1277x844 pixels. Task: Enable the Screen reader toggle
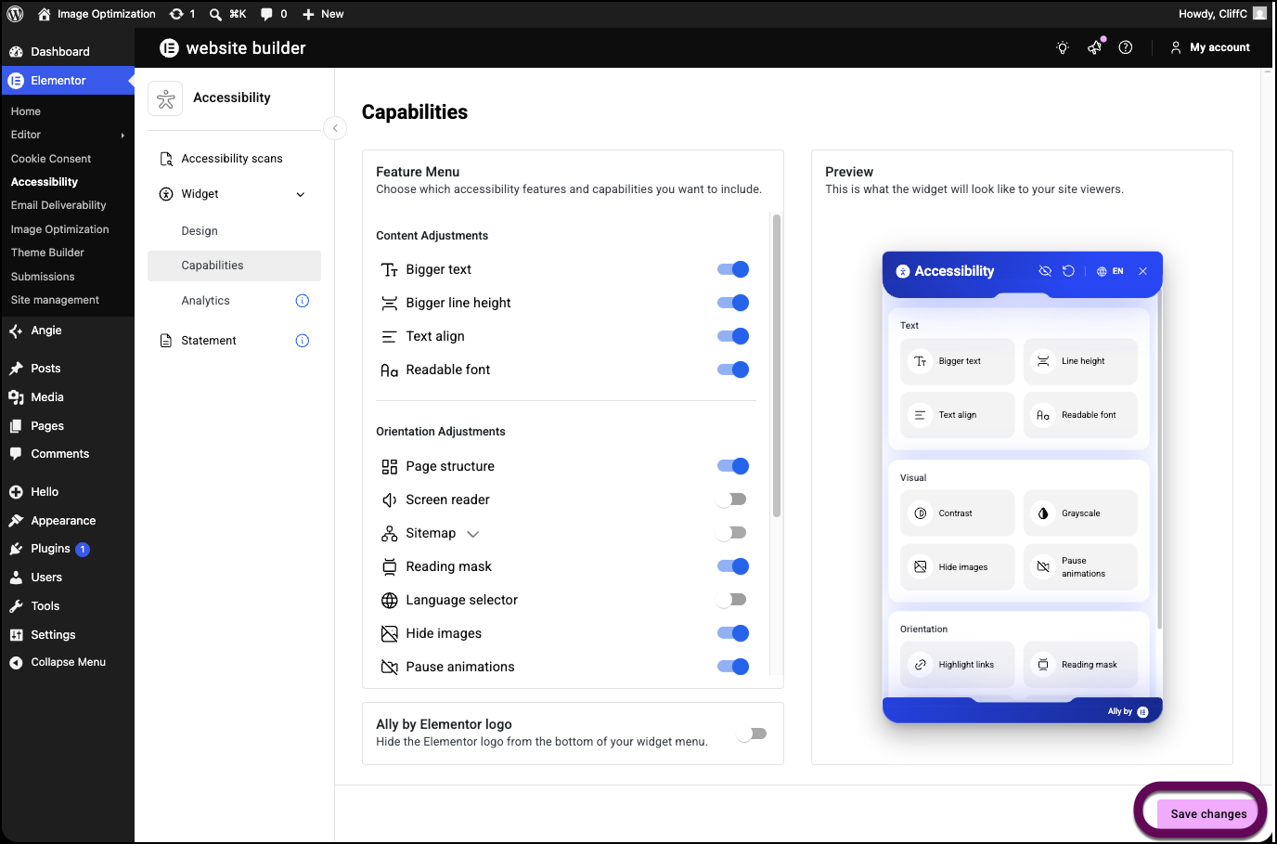tap(731, 500)
